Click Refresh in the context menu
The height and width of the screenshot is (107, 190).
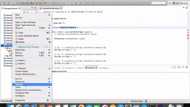[x=32, y=68]
